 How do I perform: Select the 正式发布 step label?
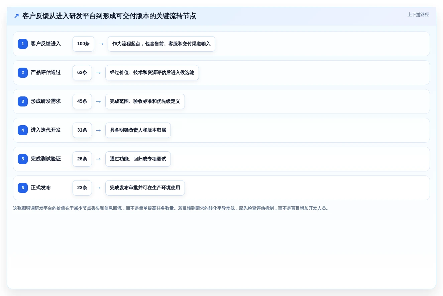(x=41, y=188)
